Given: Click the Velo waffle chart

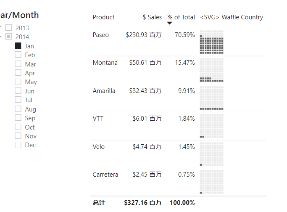Looking at the screenshot, I should click(211, 154).
